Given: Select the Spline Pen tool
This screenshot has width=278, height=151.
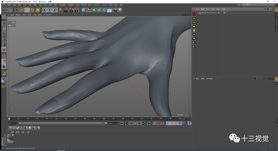Looking at the screenshot, I should click(89, 10).
